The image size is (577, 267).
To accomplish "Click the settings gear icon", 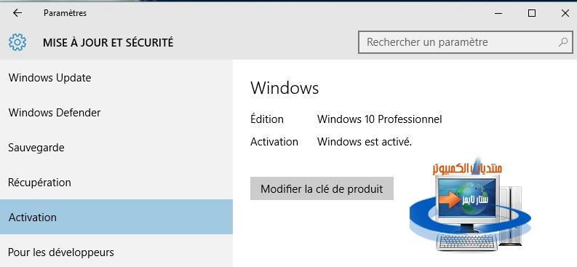I will (17, 42).
